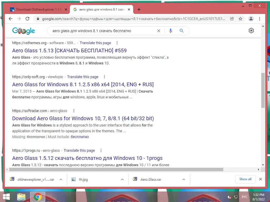Viewport: 270px width, 202px height.
Task: Share this page via the share icon
Action: tap(232, 19)
